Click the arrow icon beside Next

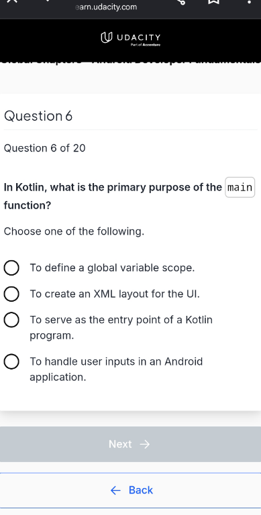click(x=145, y=445)
